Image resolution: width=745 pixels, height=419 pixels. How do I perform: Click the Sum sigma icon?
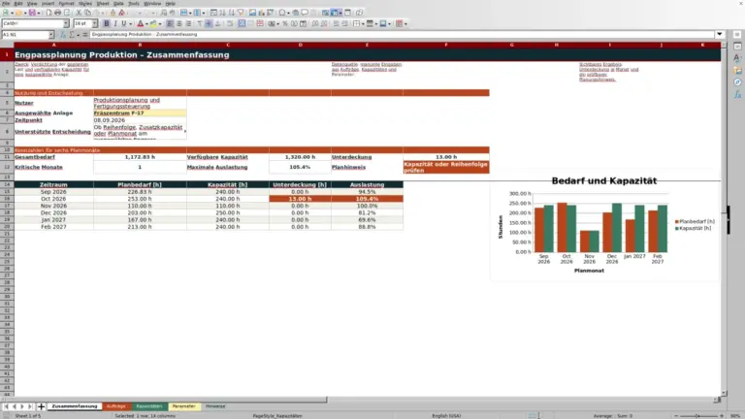click(x=72, y=35)
